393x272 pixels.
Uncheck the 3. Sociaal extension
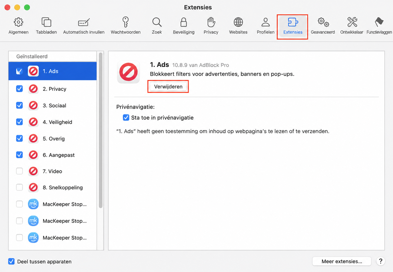pos(19,106)
